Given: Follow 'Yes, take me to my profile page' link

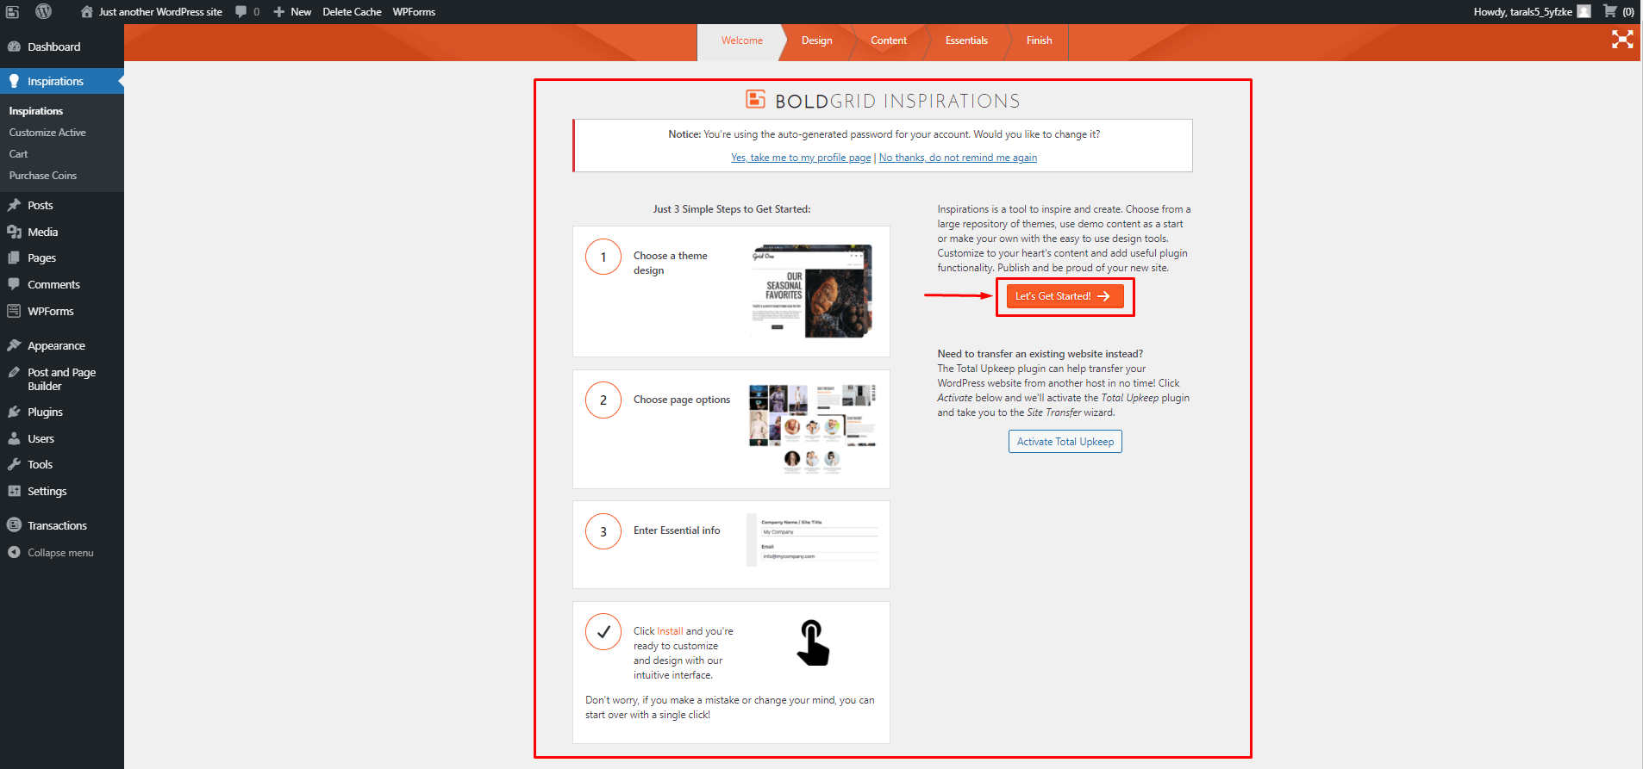Looking at the screenshot, I should click(x=801, y=158).
